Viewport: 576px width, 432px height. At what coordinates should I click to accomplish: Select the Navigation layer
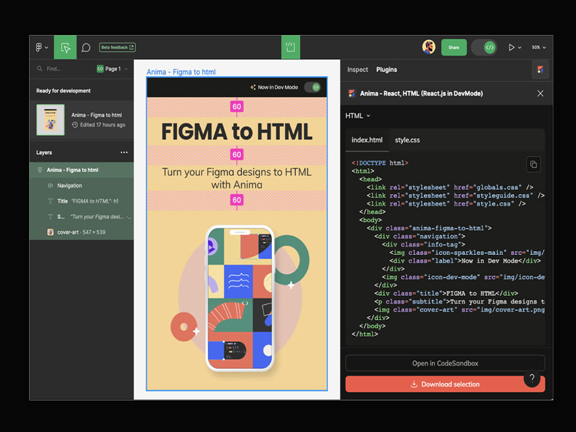click(x=82, y=185)
